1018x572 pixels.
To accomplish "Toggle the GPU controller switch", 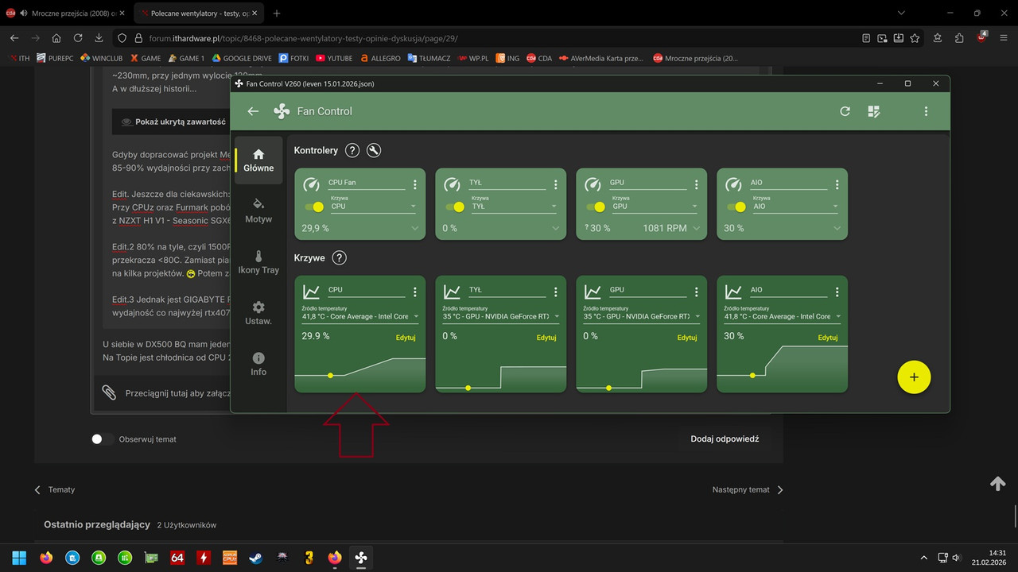I will [x=596, y=207].
